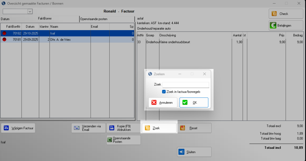This screenshot has width=306, height=161.
Task: Click the Kopie (F9) Afdrukken icon
Action: pos(112,128)
